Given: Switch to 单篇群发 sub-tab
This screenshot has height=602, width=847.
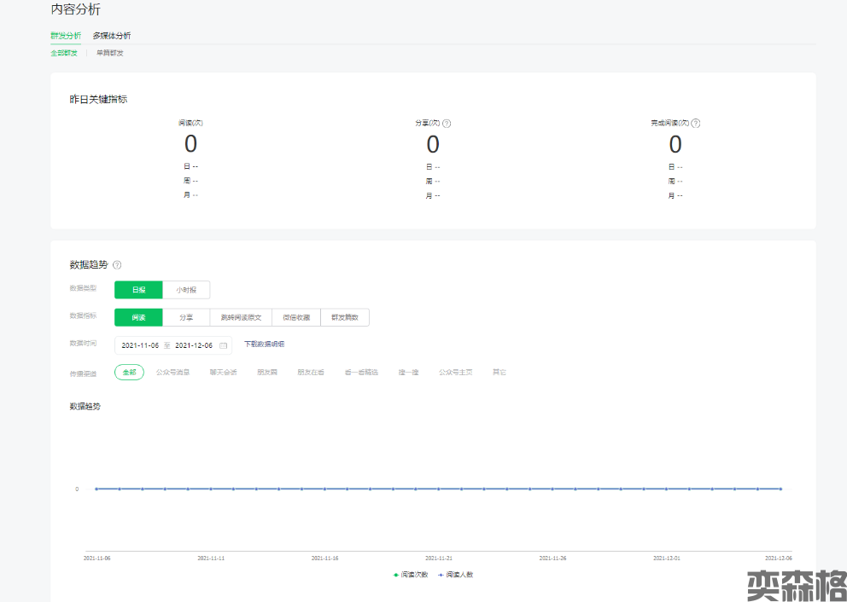Looking at the screenshot, I should coord(109,53).
